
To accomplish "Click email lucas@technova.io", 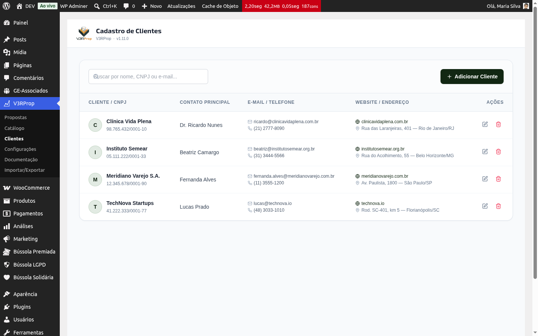I will coord(272,203).
